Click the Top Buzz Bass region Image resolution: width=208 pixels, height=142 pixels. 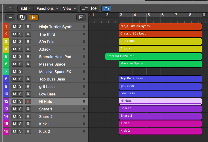[160, 79]
